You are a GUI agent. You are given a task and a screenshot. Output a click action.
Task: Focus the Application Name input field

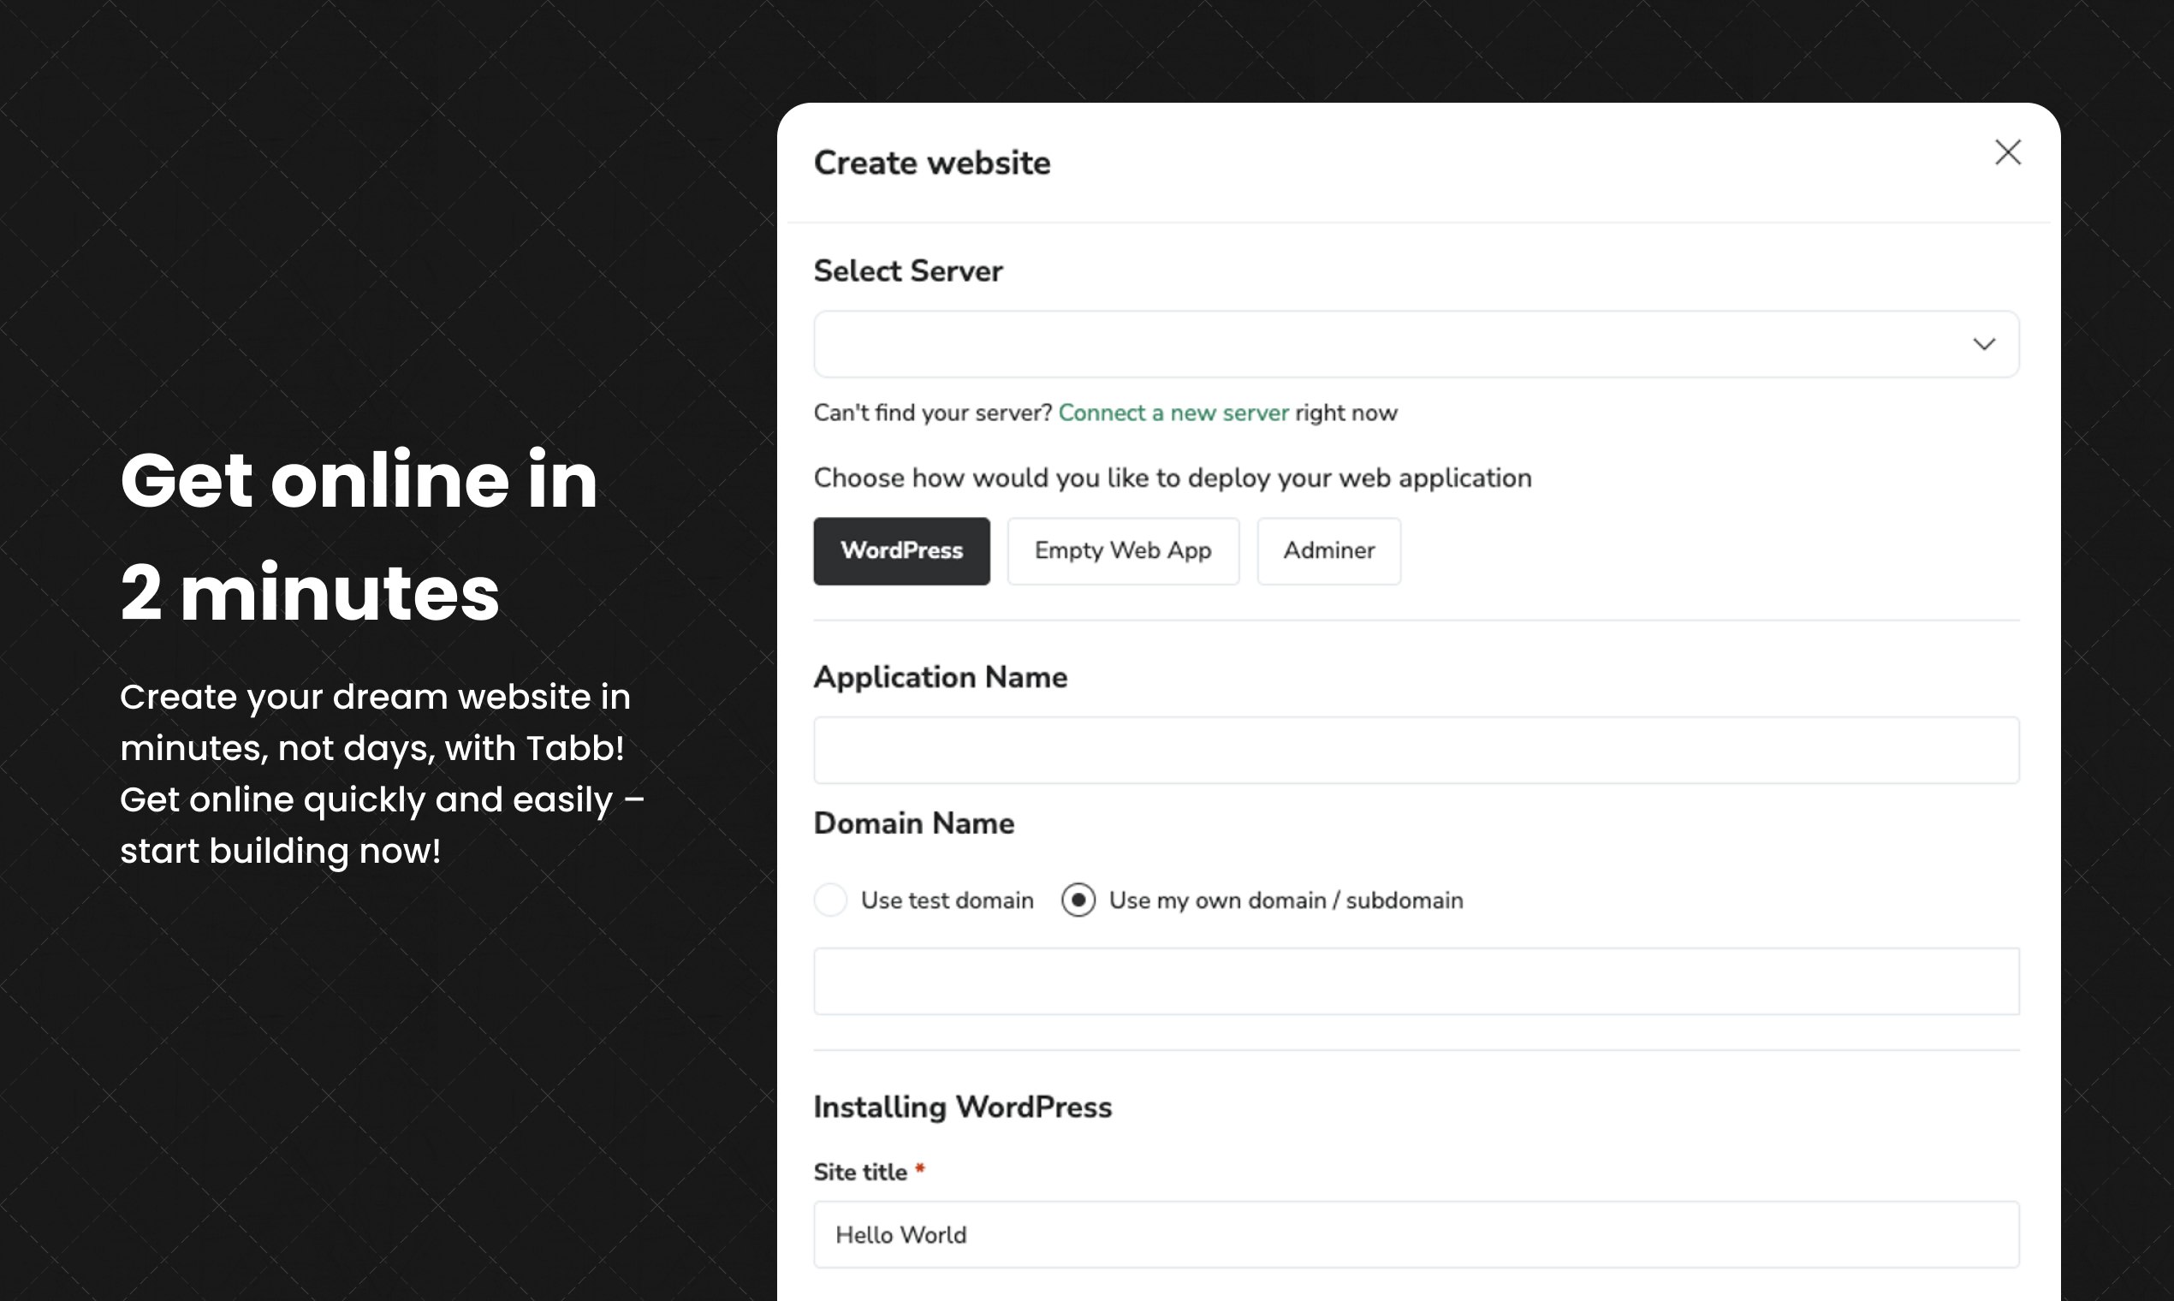pos(1416,750)
